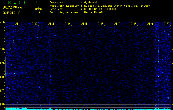Select the observer name @yuhmari
173x110 pixels.
91,2
